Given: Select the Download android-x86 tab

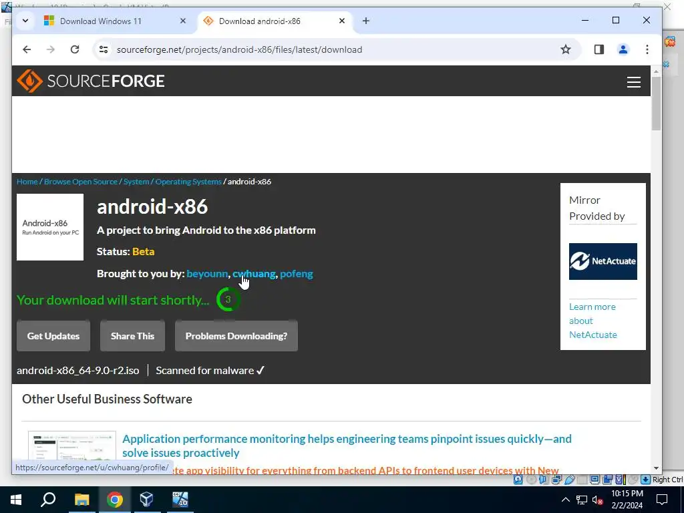Looking at the screenshot, I should (275, 21).
